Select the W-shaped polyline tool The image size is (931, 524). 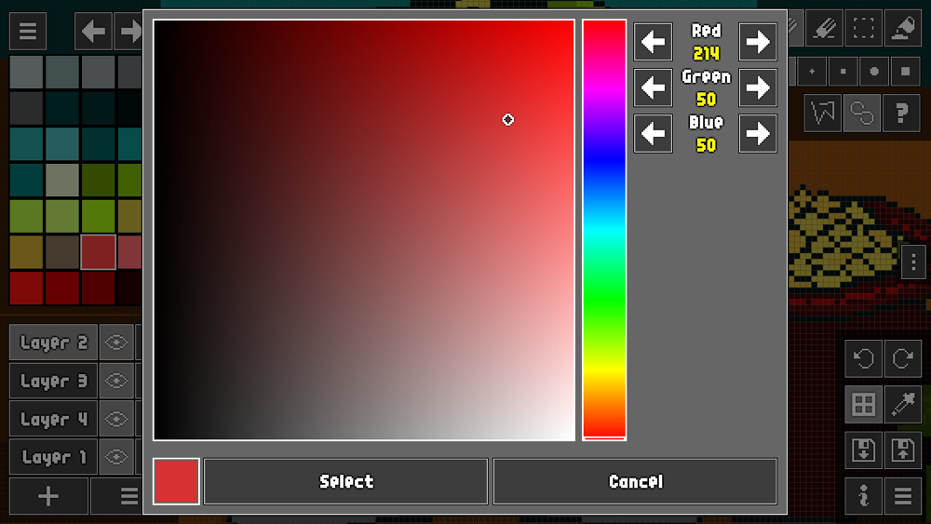tap(823, 113)
